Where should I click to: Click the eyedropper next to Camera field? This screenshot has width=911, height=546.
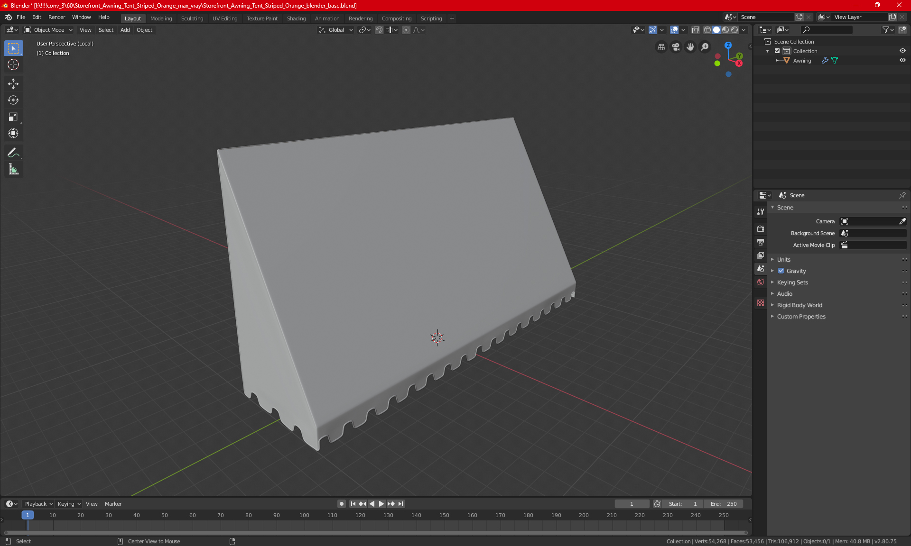(x=902, y=221)
